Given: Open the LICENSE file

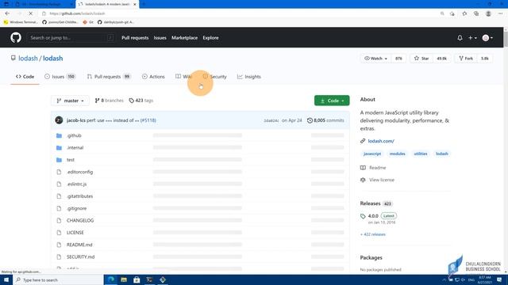Looking at the screenshot, I should (x=75, y=233).
